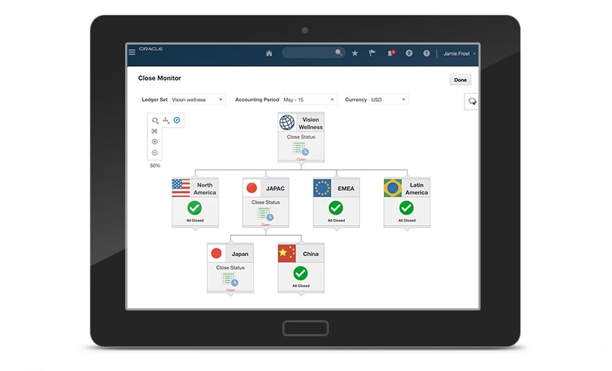This screenshot has height=371, width=612.
Task: Collapse Vision Wellness node bottom arrow
Action: coord(301,164)
